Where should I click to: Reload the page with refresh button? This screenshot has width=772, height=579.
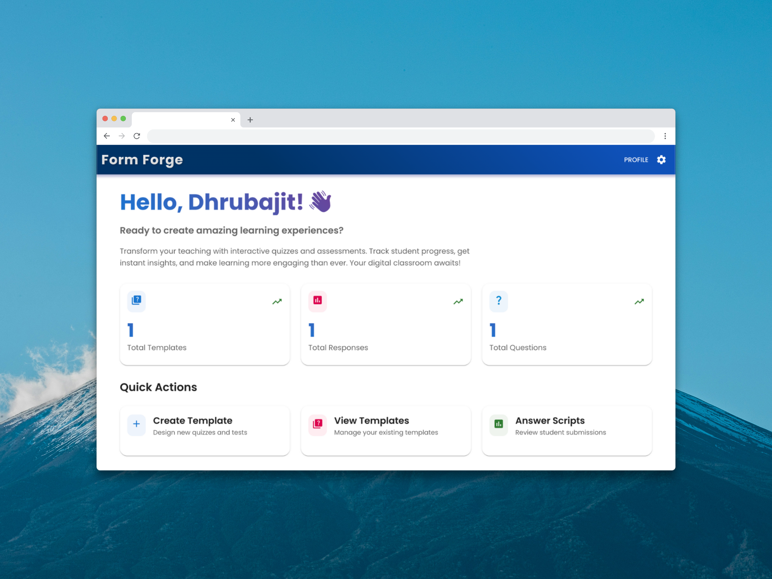[137, 136]
